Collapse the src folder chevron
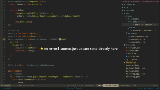 tap(122, 13)
